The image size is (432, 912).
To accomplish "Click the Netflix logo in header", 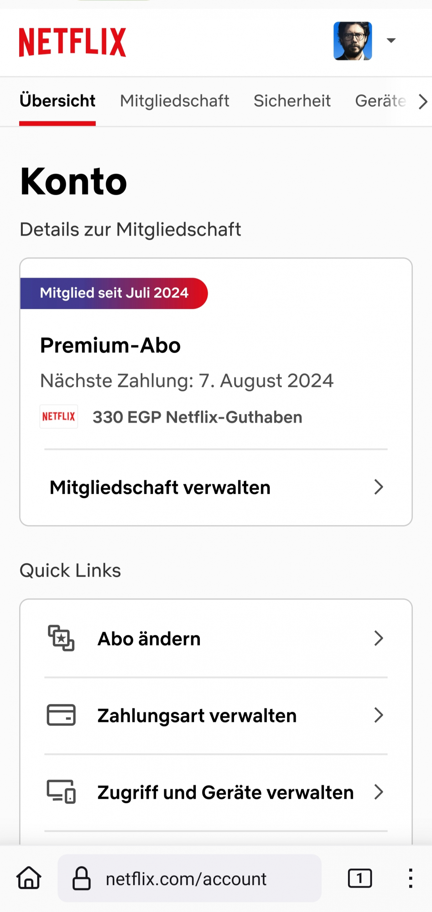I will [x=72, y=42].
